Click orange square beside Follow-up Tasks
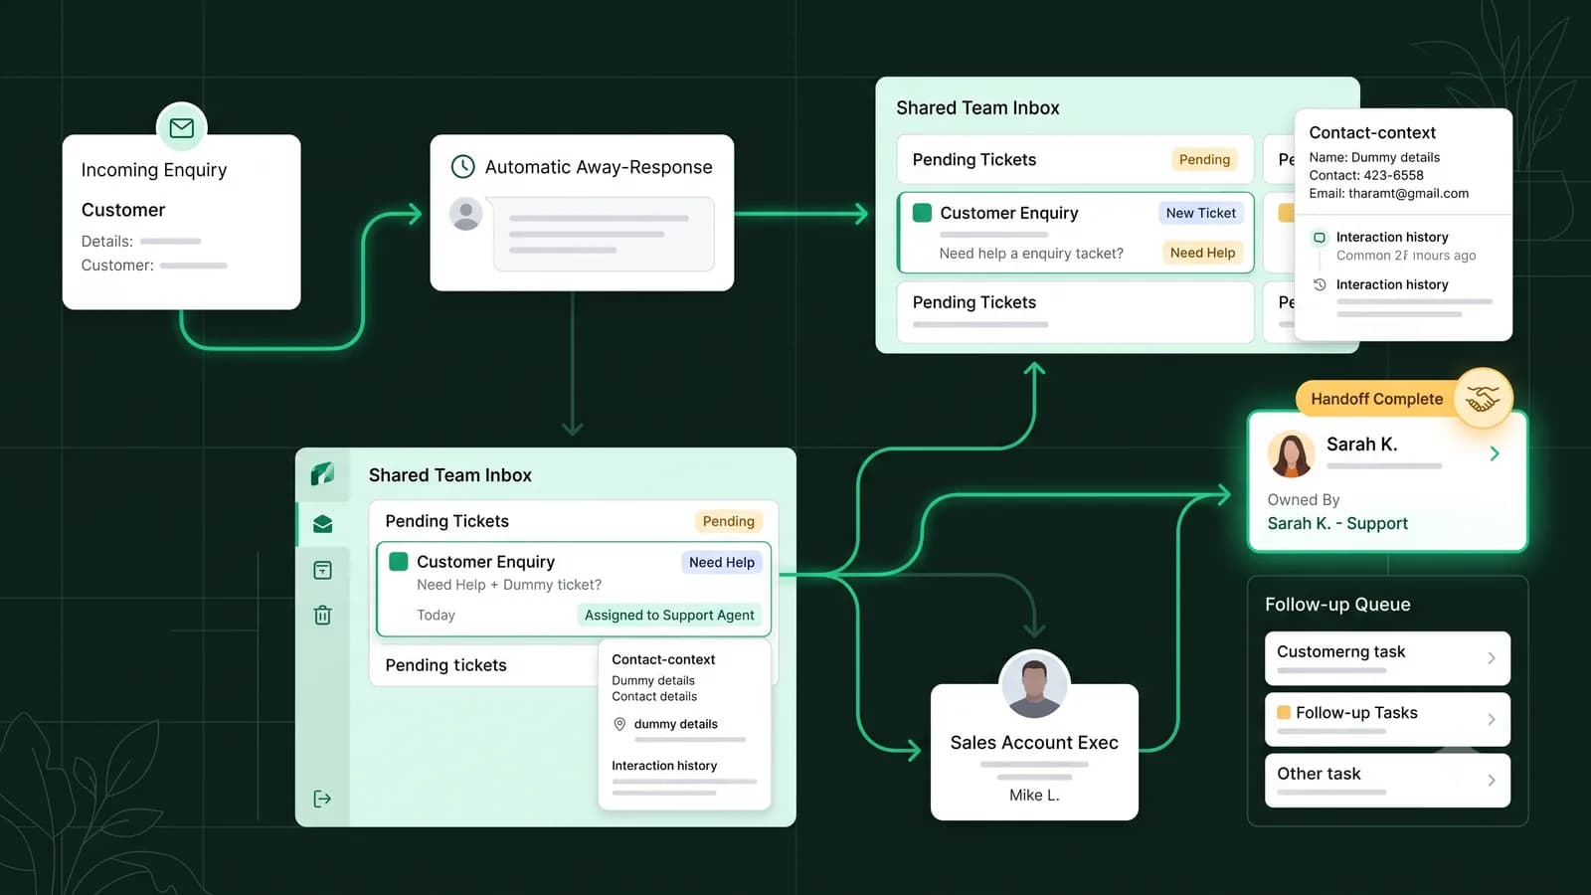 [1284, 712]
